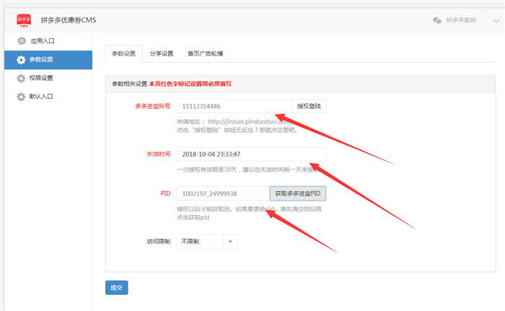Click the gear icon beside 默认入口

[x=22, y=96]
